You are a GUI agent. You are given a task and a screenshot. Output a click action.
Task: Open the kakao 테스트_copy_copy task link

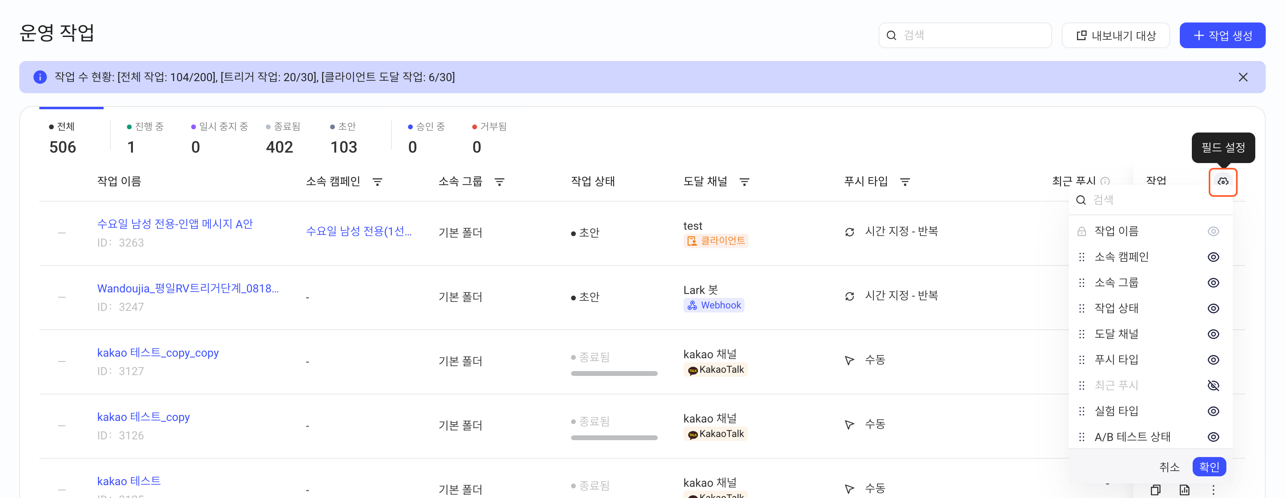(x=158, y=353)
